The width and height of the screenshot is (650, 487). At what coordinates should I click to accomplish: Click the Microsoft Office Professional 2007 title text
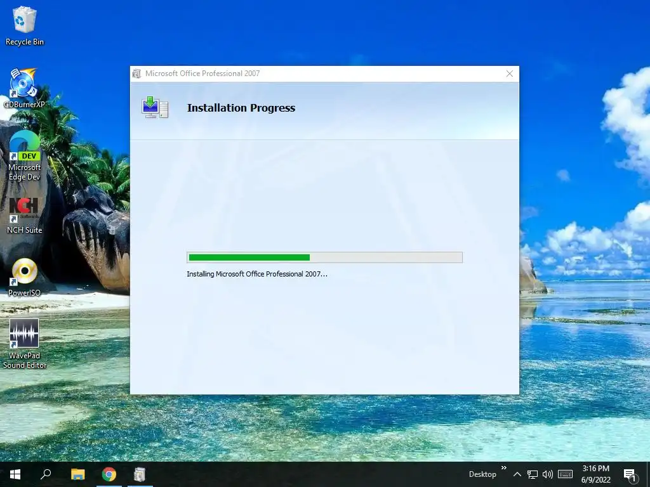202,74
